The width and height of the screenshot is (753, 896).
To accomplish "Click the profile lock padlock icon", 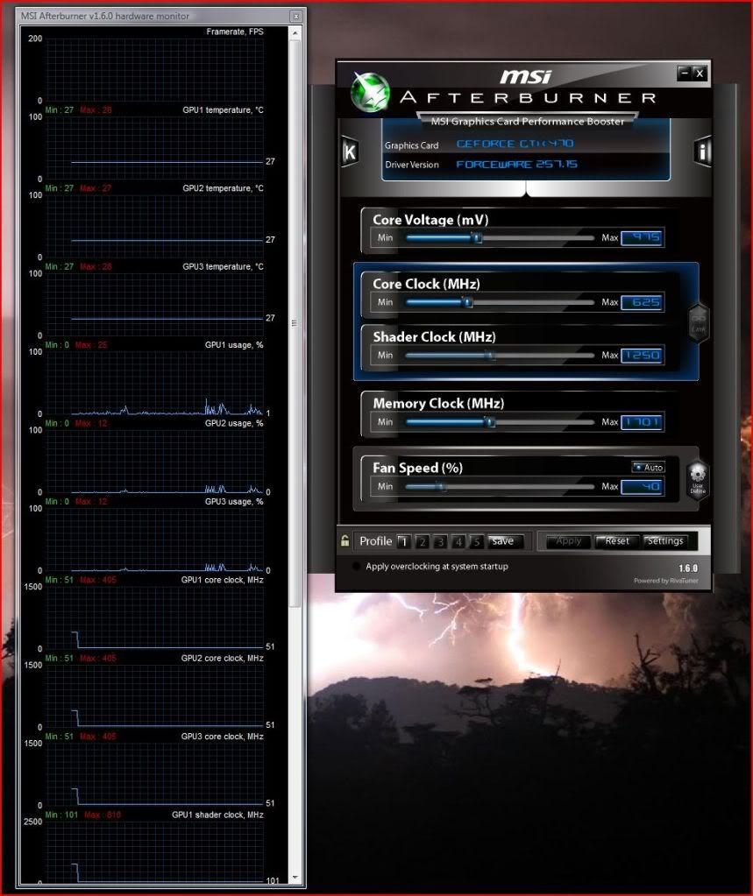I will tap(345, 541).
